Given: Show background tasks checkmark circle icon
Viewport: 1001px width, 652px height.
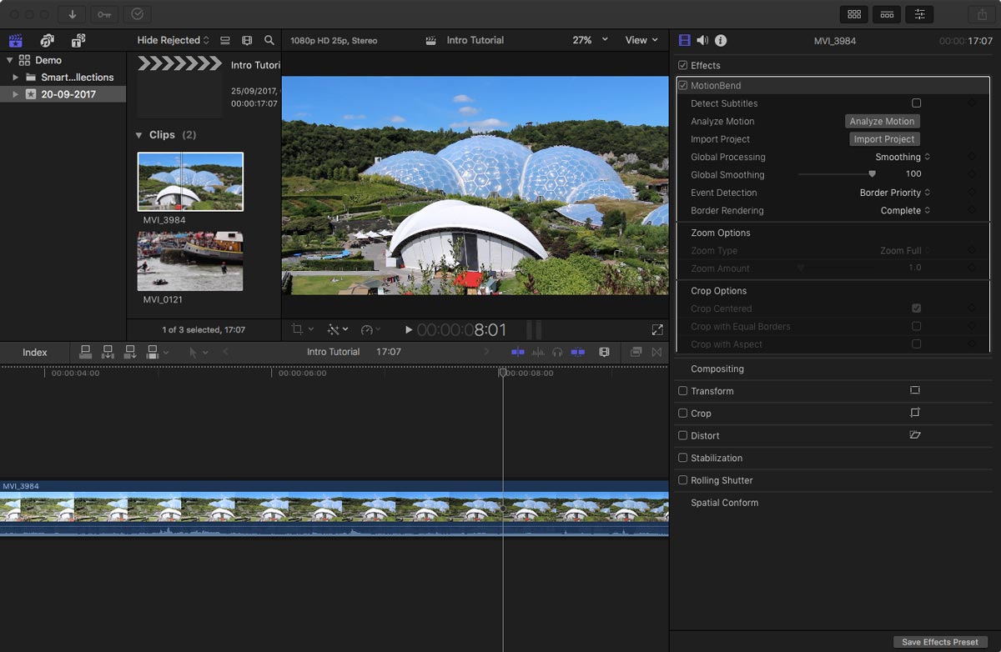Looking at the screenshot, I should click(138, 14).
